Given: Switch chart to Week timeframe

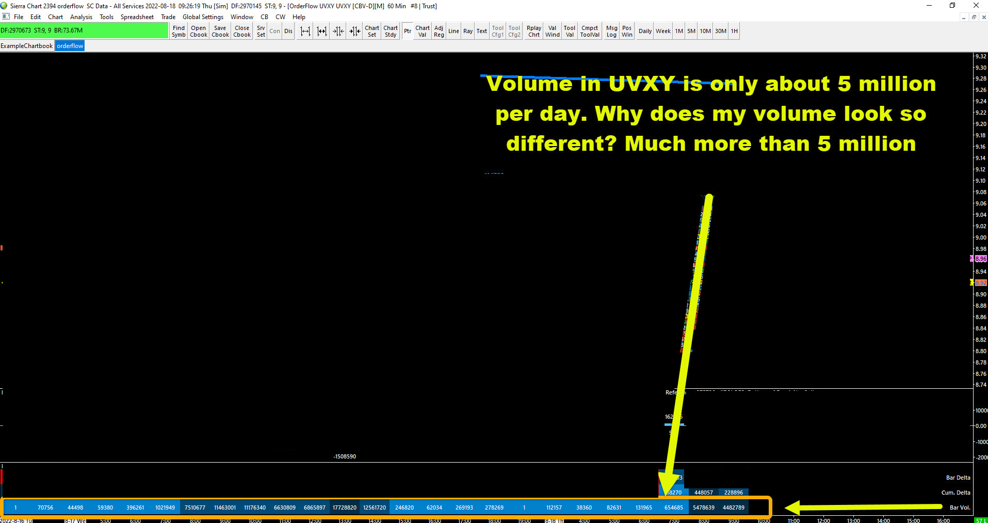Looking at the screenshot, I should tap(663, 31).
